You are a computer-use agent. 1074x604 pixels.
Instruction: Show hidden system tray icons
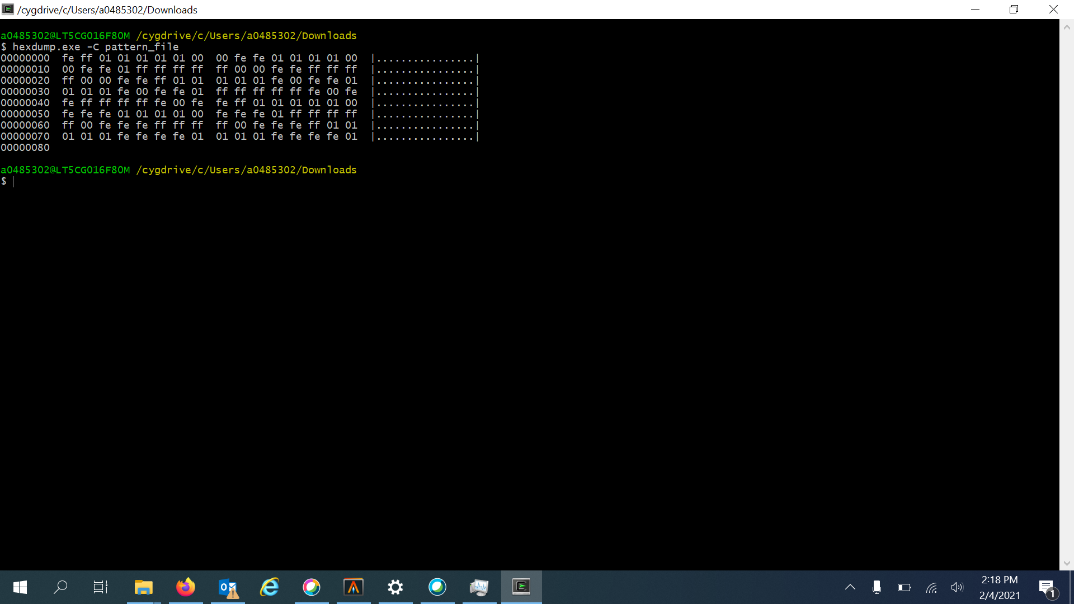[850, 587]
